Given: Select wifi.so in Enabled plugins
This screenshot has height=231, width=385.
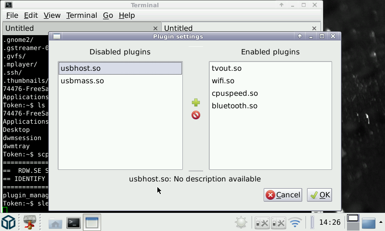Looking at the screenshot, I should pyautogui.click(x=223, y=81).
